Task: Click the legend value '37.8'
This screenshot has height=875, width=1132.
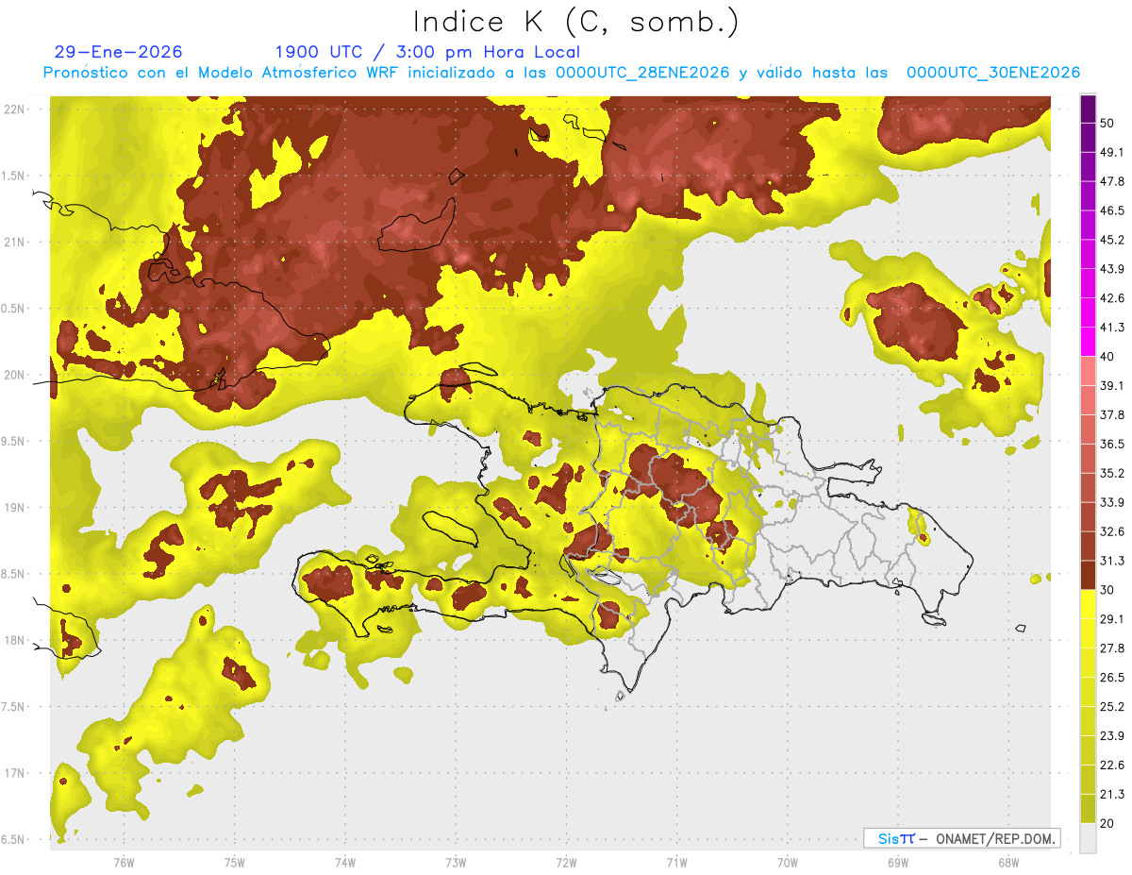Action: coord(1112,414)
